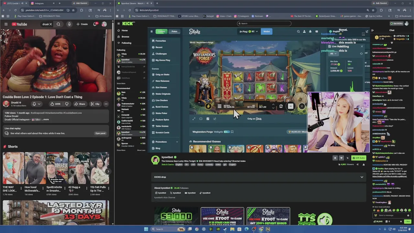Open Stake chat bubble icon
The width and height of the screenshot is (414, 233).
316,31
